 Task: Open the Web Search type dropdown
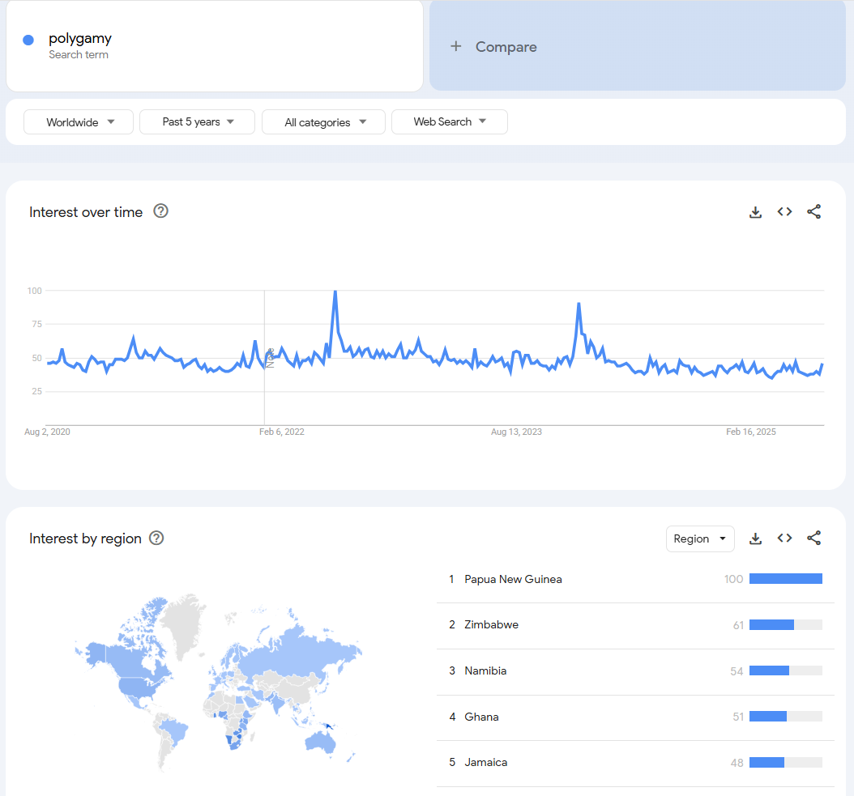pyautogui.click(x=450, y=122)
